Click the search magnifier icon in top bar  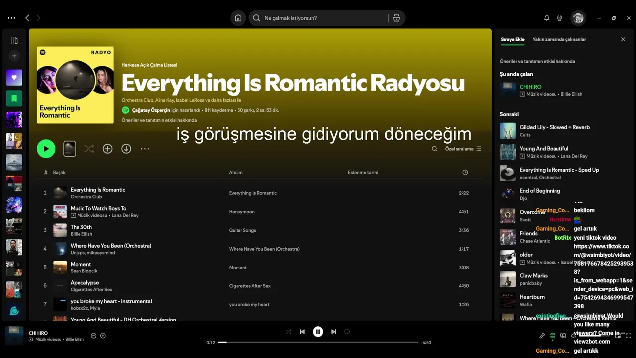pos(256,18)
